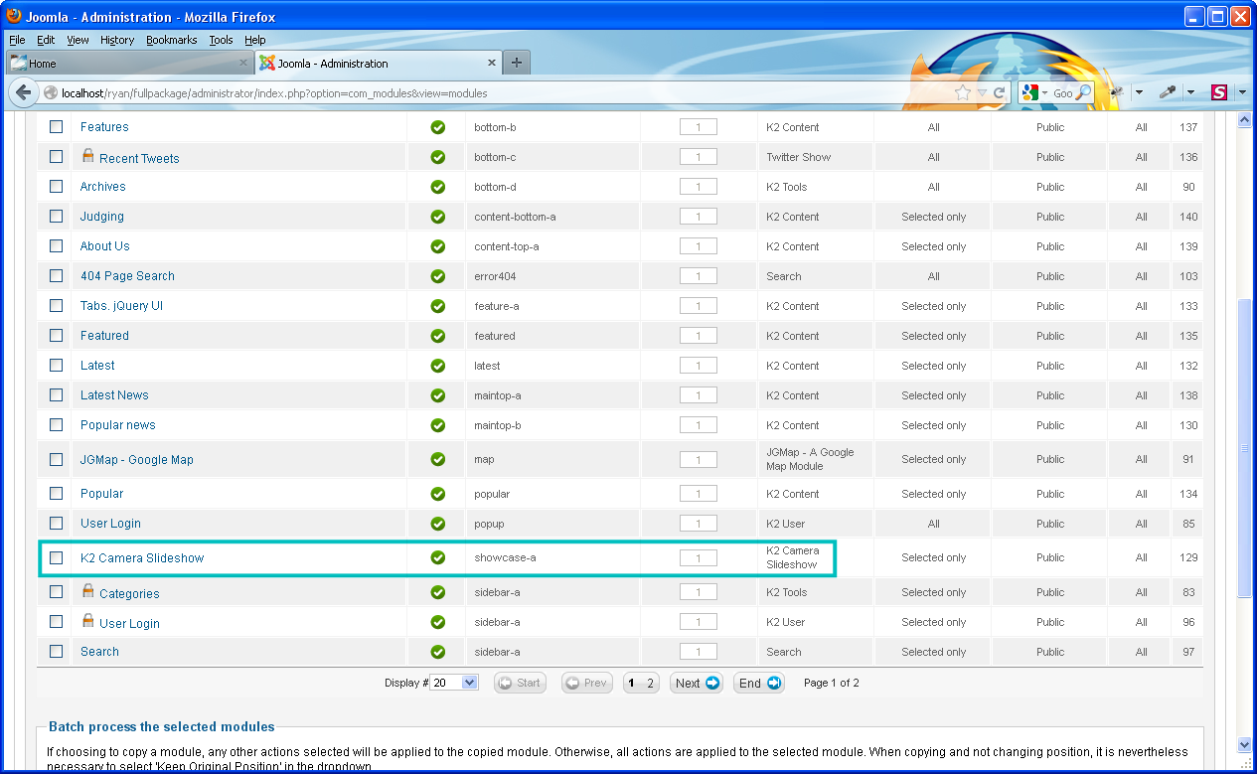Viewport: 1257px width, 774px height.
Task: Open the JGMap - Google Map module link
Action: [136, 460]
